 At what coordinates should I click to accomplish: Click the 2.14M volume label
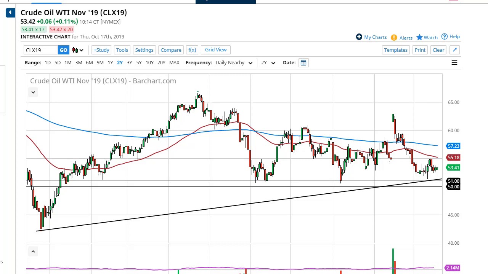point(453,268)
